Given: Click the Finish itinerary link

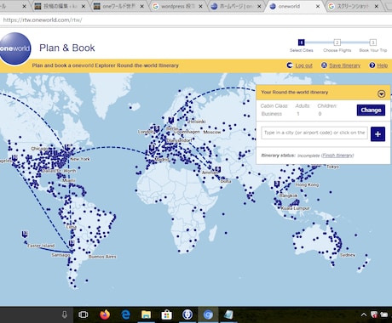Looking at the screenshot, I should click(x=337, y=156).
